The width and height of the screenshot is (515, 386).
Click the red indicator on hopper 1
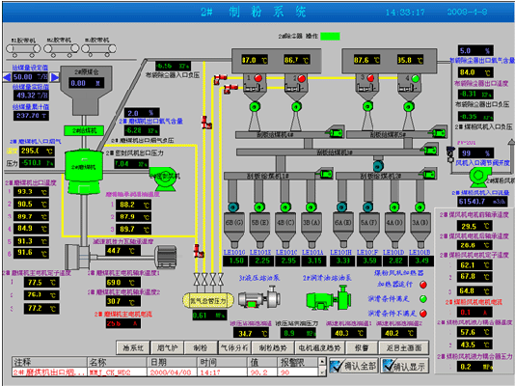click(x=258, y=78)
